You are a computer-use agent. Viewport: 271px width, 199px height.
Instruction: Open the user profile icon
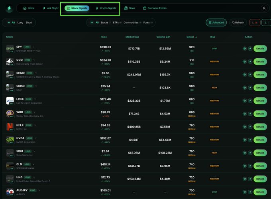tap(264, 8)
